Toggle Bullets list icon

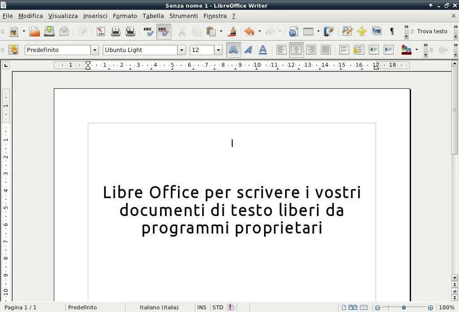point(359,50)
